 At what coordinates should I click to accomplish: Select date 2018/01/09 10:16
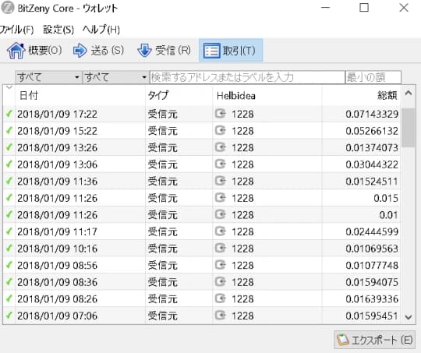[57, 249]
